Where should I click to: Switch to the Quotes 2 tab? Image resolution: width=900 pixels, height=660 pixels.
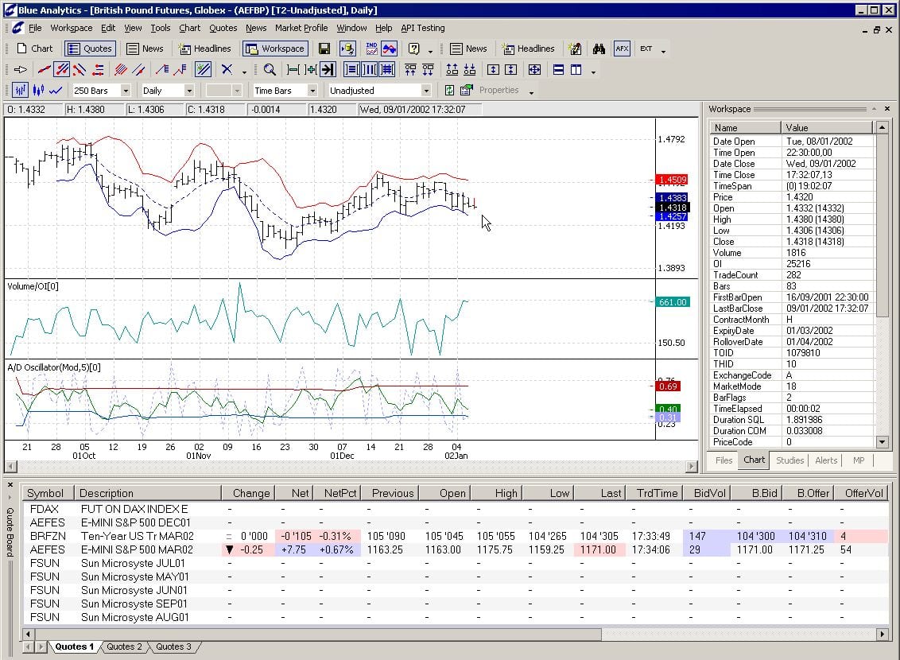click(x=123, y=646)
